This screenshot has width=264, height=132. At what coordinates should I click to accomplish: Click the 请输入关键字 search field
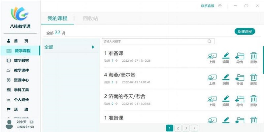tap(158, 41)
